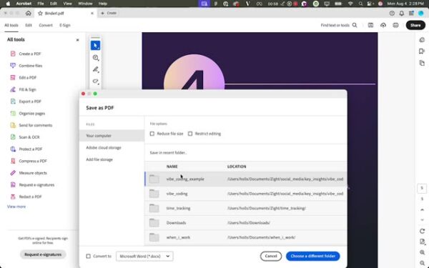Select the freehand draw lasso tool
Image resolution: width=429 pixels, height=268 pixels.
(96, 81)
